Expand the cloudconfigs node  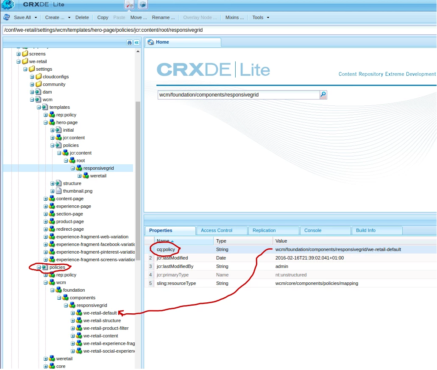(x=32, y=77)
